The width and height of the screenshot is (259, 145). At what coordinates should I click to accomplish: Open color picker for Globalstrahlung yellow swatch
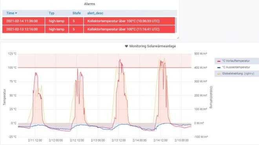tap(219, 74)
